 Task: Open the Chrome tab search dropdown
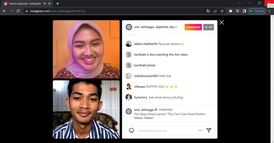(x=239, y=3)
